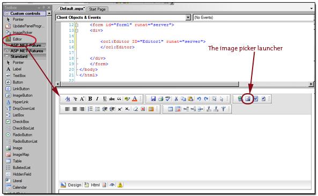Click the print icon in editor toolbar
This screenshot has height=196, width=318.
pyautogui.click(x=161, y=99)
